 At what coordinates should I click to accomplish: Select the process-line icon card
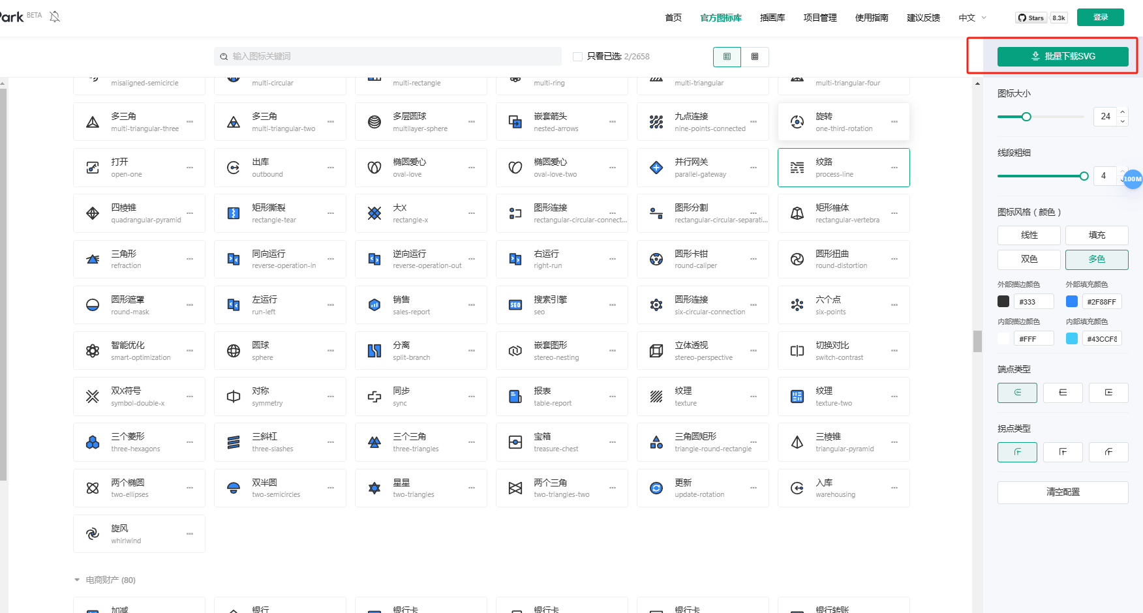844,168
